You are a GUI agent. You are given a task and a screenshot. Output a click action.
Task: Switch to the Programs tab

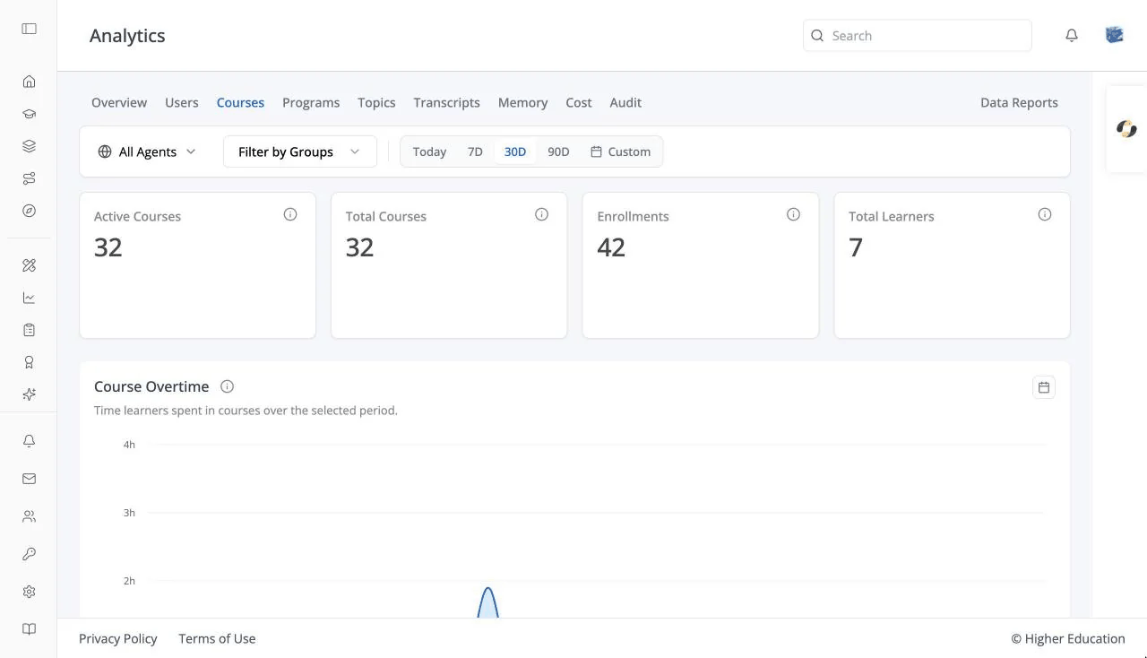311,102
